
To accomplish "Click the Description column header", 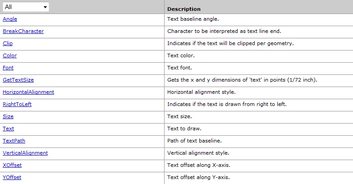I will (x=184, y=9).
